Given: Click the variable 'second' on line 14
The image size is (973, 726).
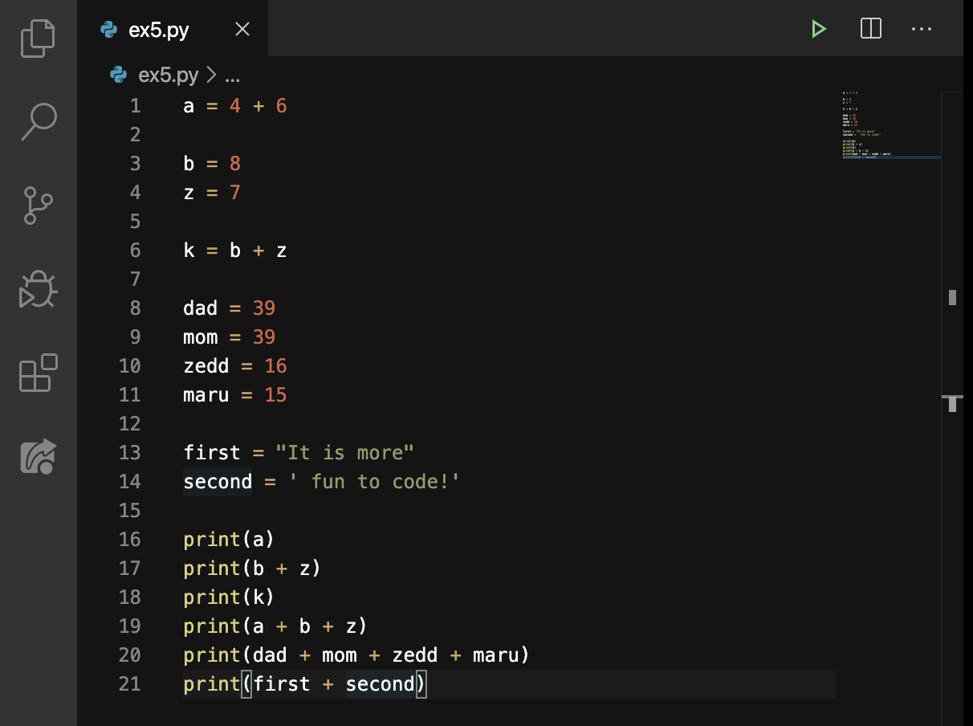Looking at the screenshot, I should tap(217, 481).
